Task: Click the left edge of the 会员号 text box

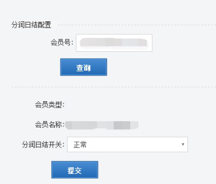Action: pos(77,43)
